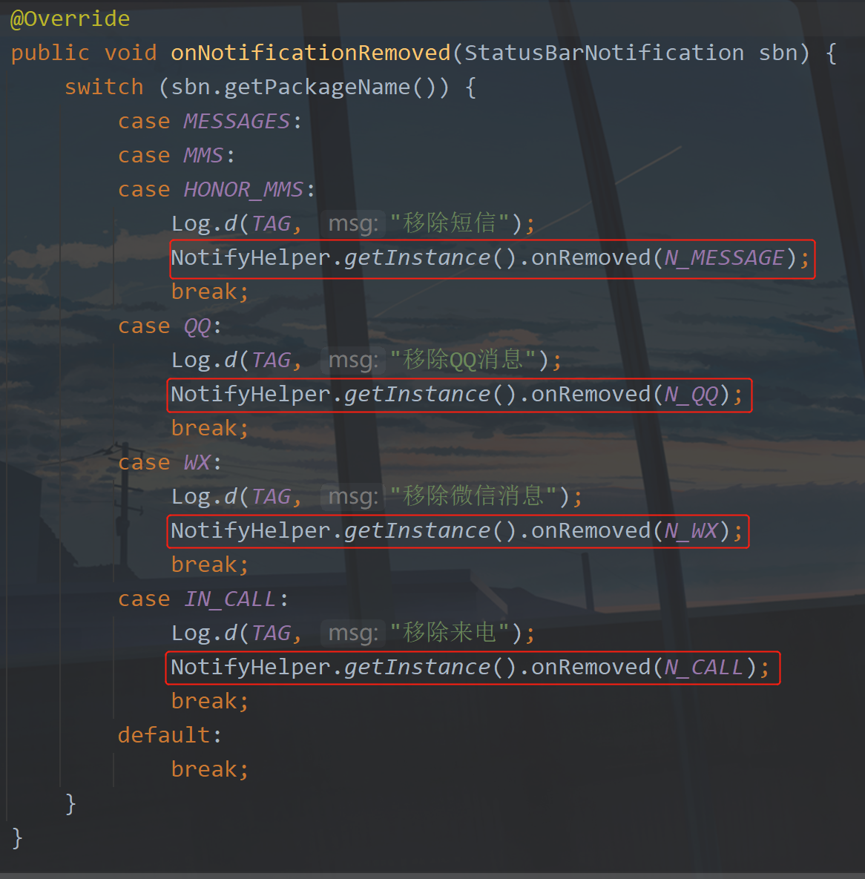Click the break statement after N_QQ line
This screenshot has width=865, height=879.
click(x=210, y=428)
